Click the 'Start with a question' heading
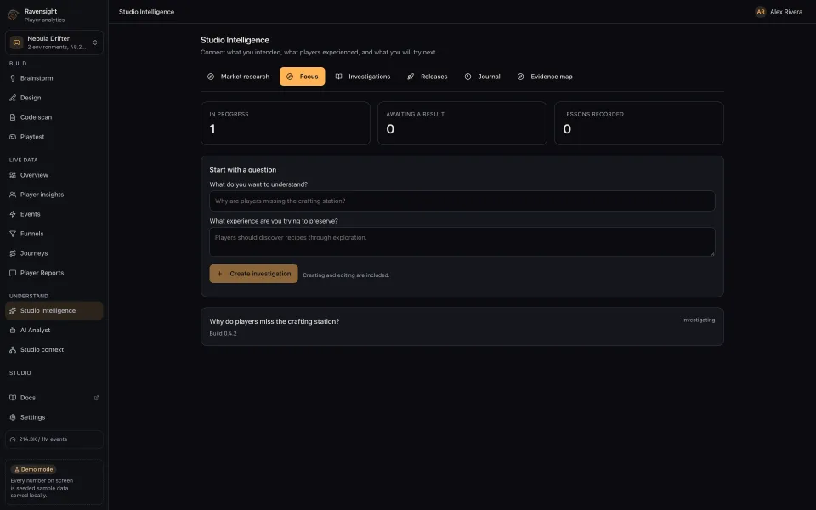The height and width of the screenshot is (510, 816). (x=242, y=170)
